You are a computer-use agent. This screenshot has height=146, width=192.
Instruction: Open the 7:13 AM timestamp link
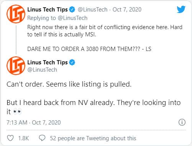(x=34, y=122)
